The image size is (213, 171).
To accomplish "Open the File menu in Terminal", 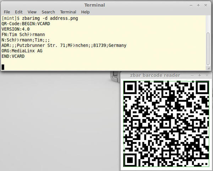I will pyautogui.click(x=7, y=12).
